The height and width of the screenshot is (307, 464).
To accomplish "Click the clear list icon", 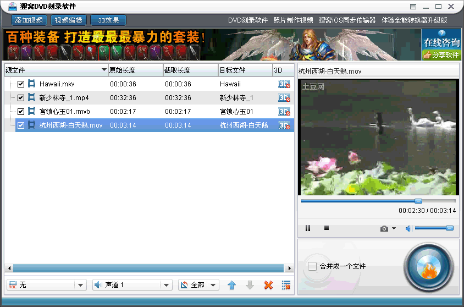I will 286,285.
